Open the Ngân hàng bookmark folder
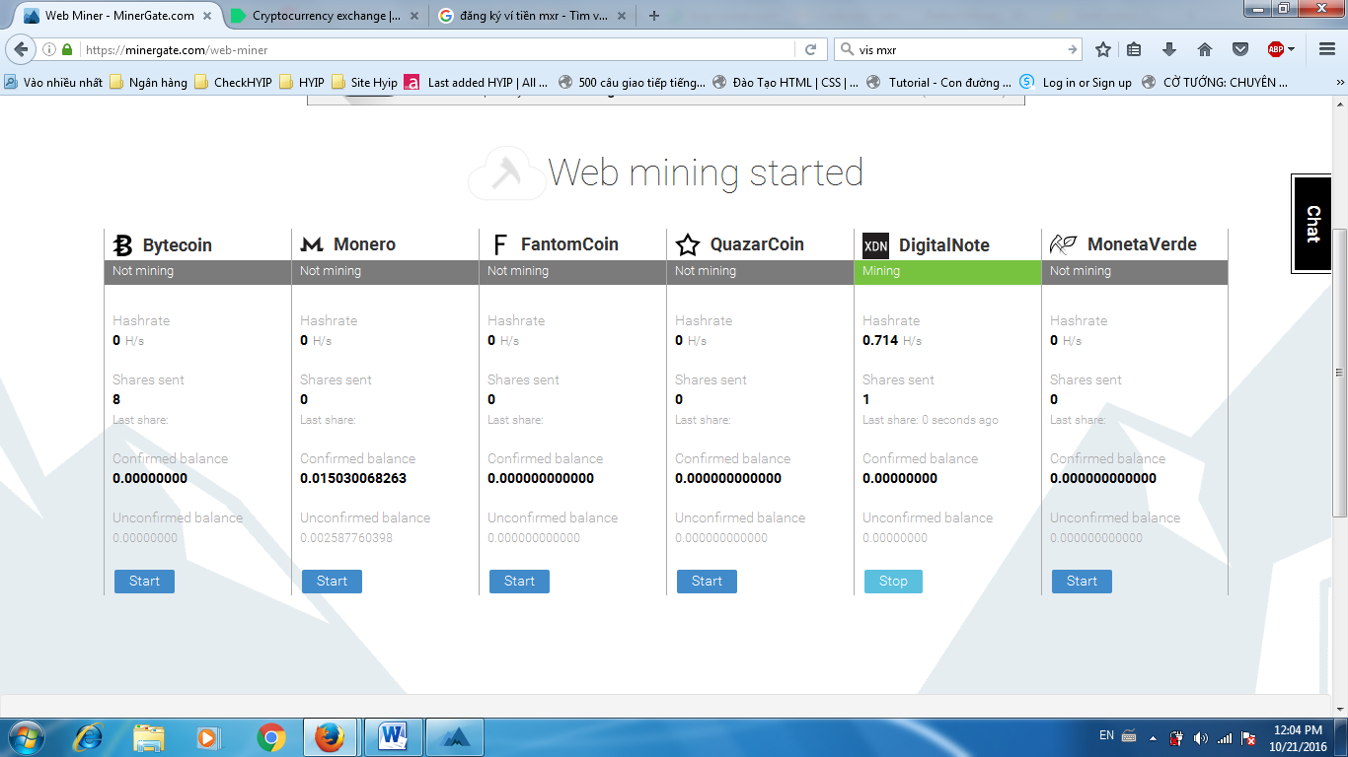This screenshot has height=757, width=1348. (x=149, y=83)
